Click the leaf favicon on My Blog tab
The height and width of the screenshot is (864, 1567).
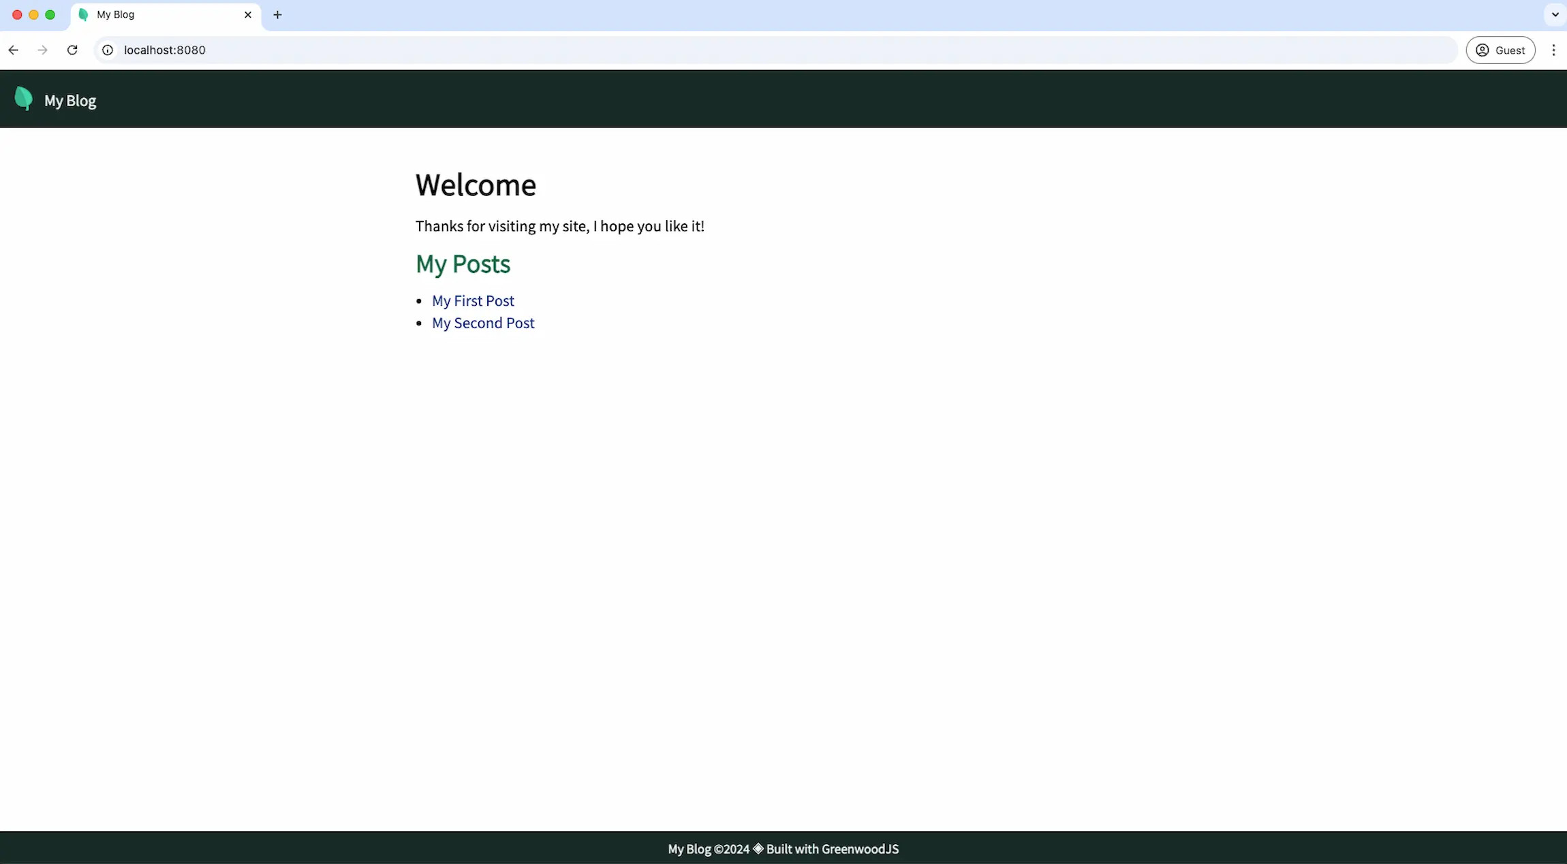[x=83, y=14]
